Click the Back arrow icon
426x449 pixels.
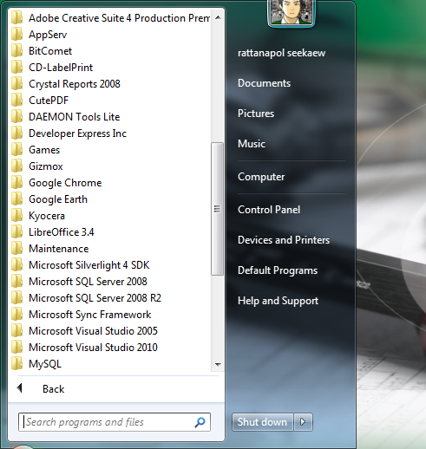[20, 388]
